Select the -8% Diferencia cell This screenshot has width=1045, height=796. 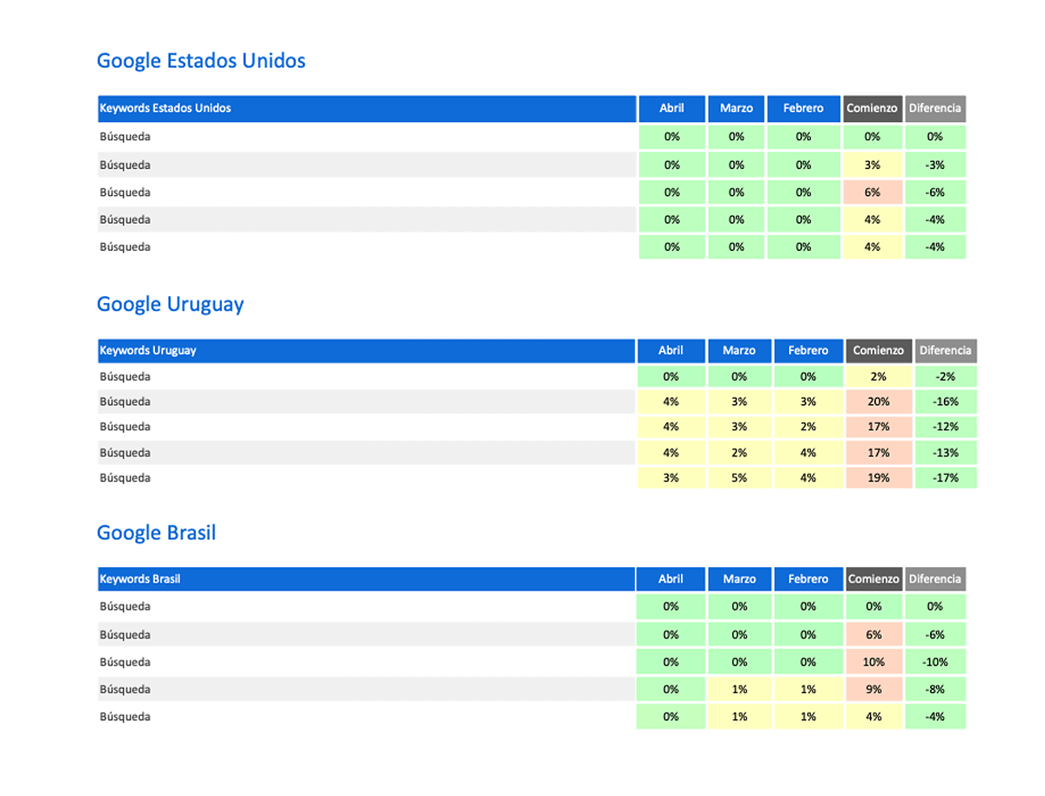pyautogui.click(x=935, y=690)
